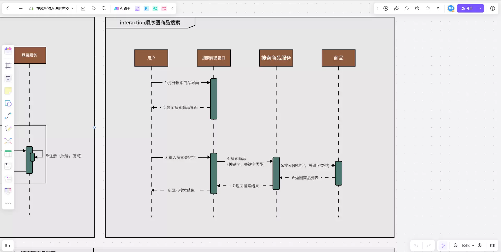
Task: Click the download/export icon
Action: [83, 8]
